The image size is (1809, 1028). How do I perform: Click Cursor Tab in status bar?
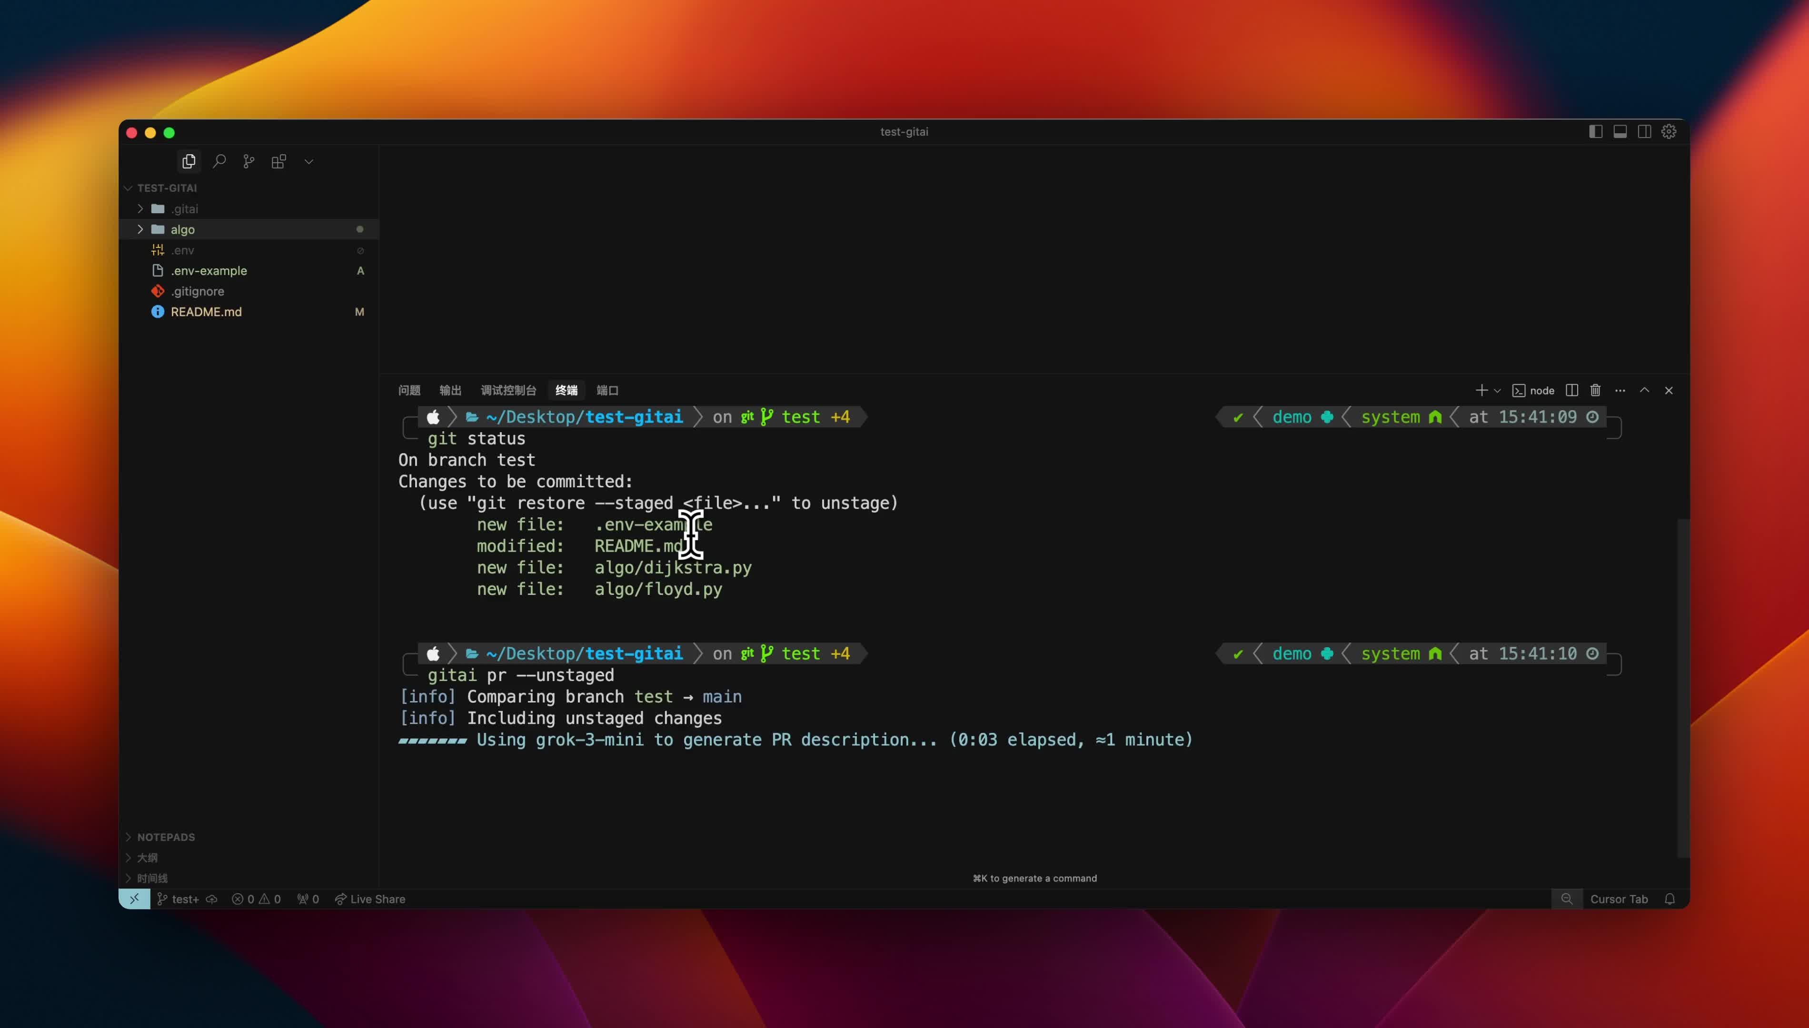tap(1619, 899)
